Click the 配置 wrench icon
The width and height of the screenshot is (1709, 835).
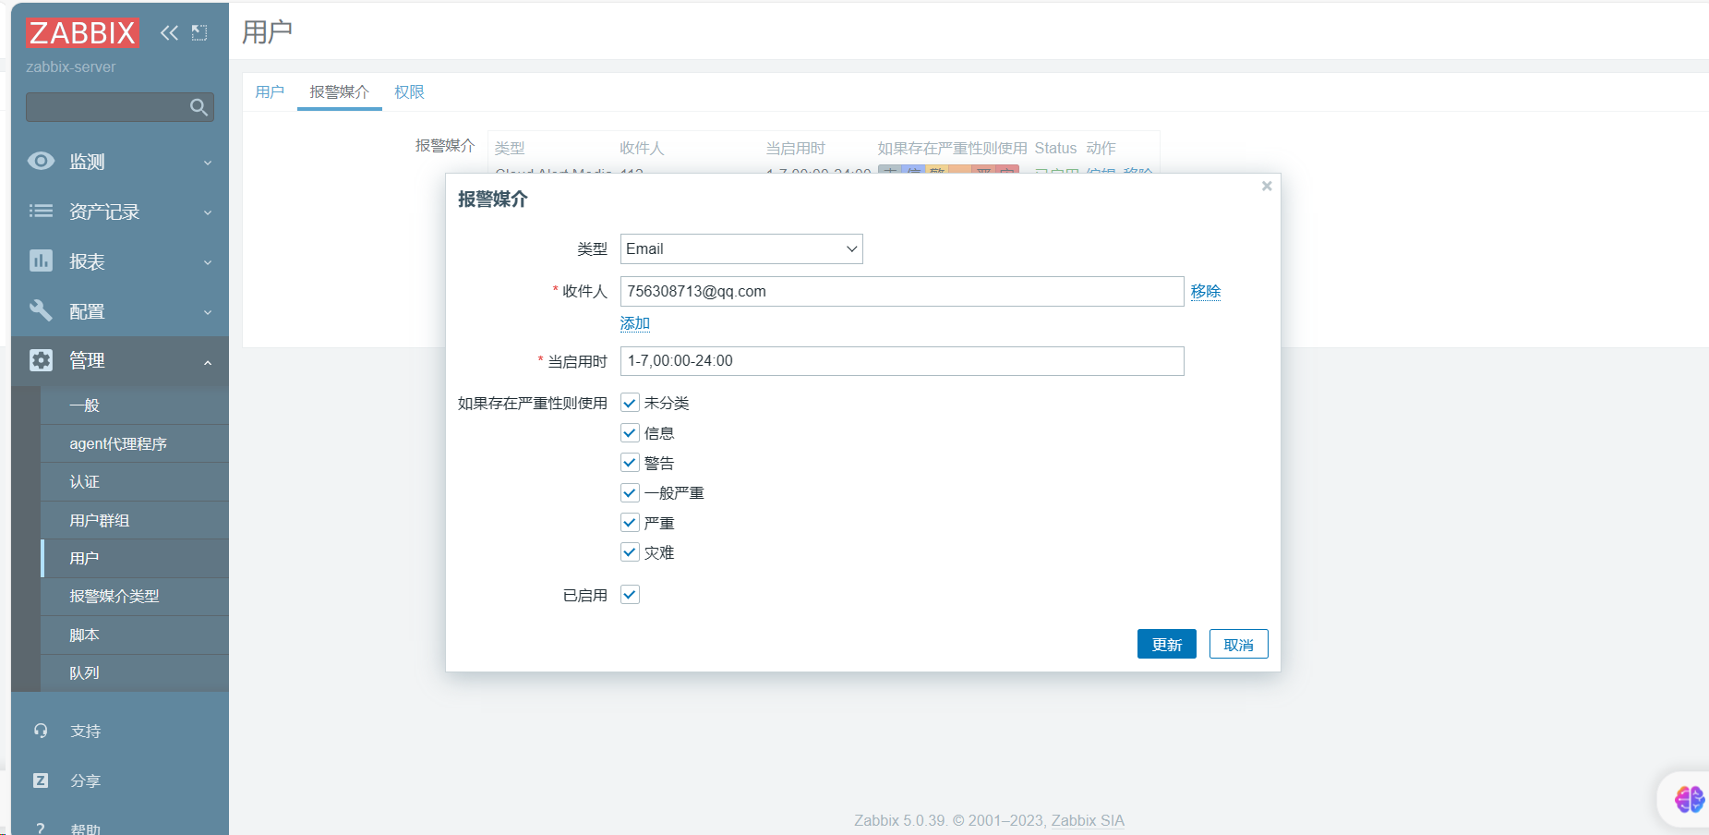click(x=41, y=310)
